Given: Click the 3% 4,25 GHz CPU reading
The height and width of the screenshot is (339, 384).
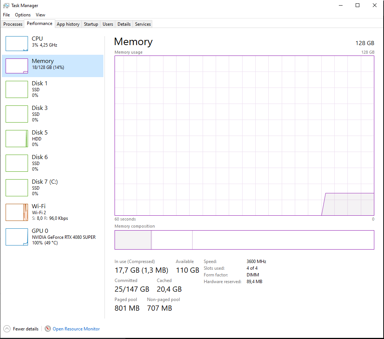Looking at the screenshot, I should (x=44, y=45).
